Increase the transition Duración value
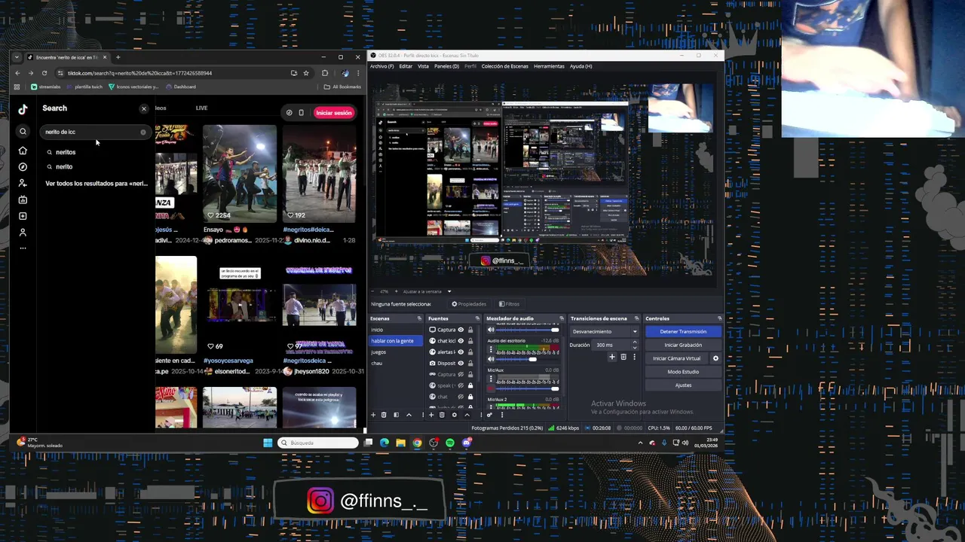Viewport: 965px width, 542px height. pos(635,342)
